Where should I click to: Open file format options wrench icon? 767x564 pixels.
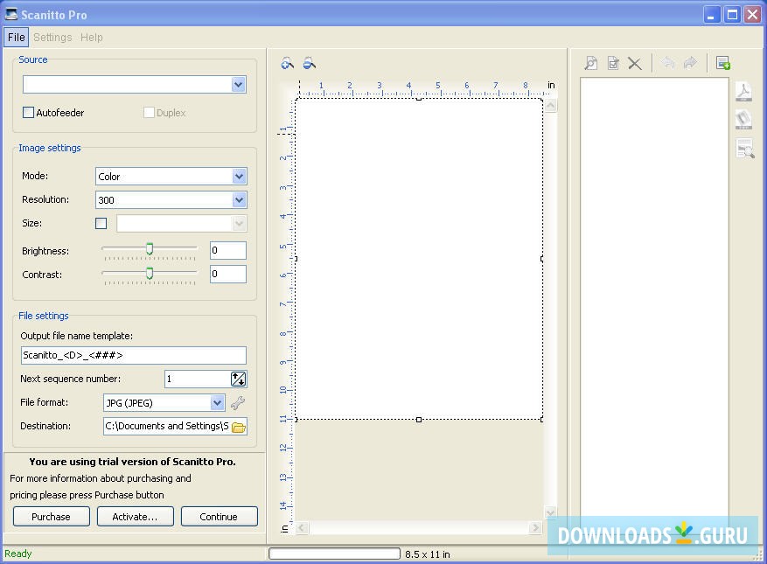point(238,403)
